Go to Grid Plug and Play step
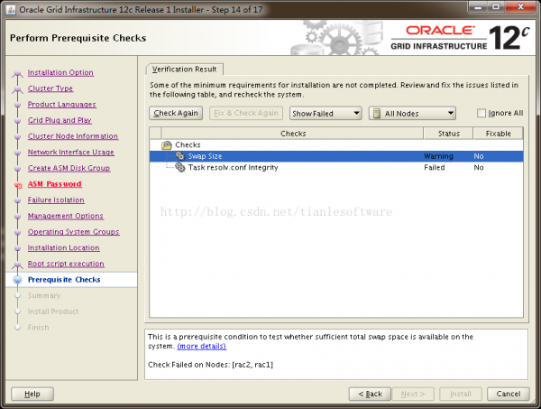The height and width of the screenshot is (409, 541). (x=60, y=120)
